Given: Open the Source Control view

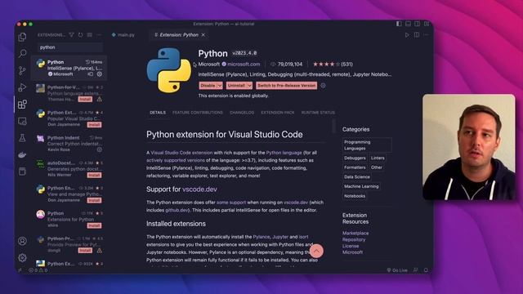Looking at the screenshot, I should [22, 70].
